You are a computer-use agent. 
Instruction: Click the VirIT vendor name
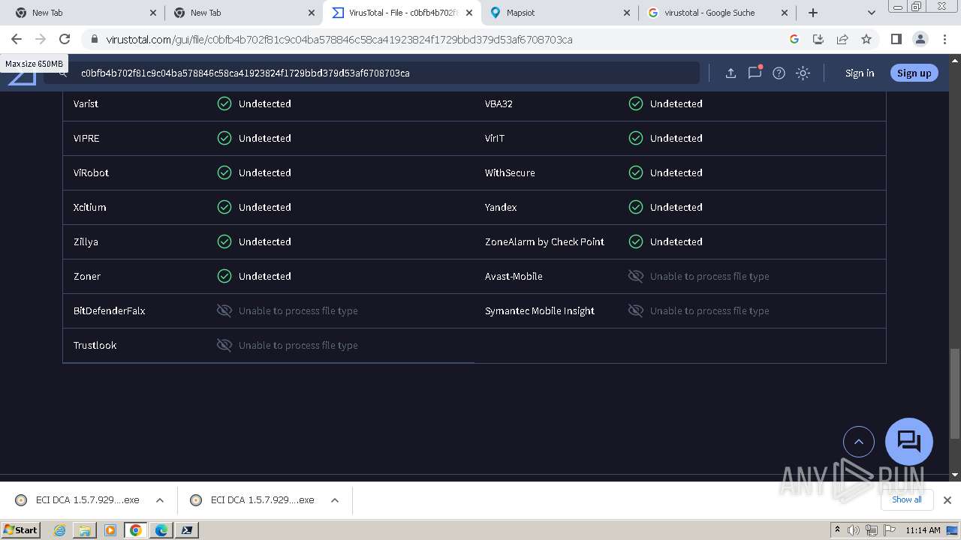(495, 138)
